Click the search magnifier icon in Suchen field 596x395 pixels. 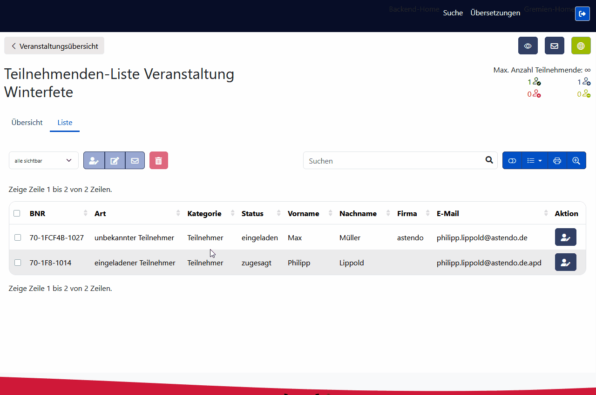click(489, 160)
